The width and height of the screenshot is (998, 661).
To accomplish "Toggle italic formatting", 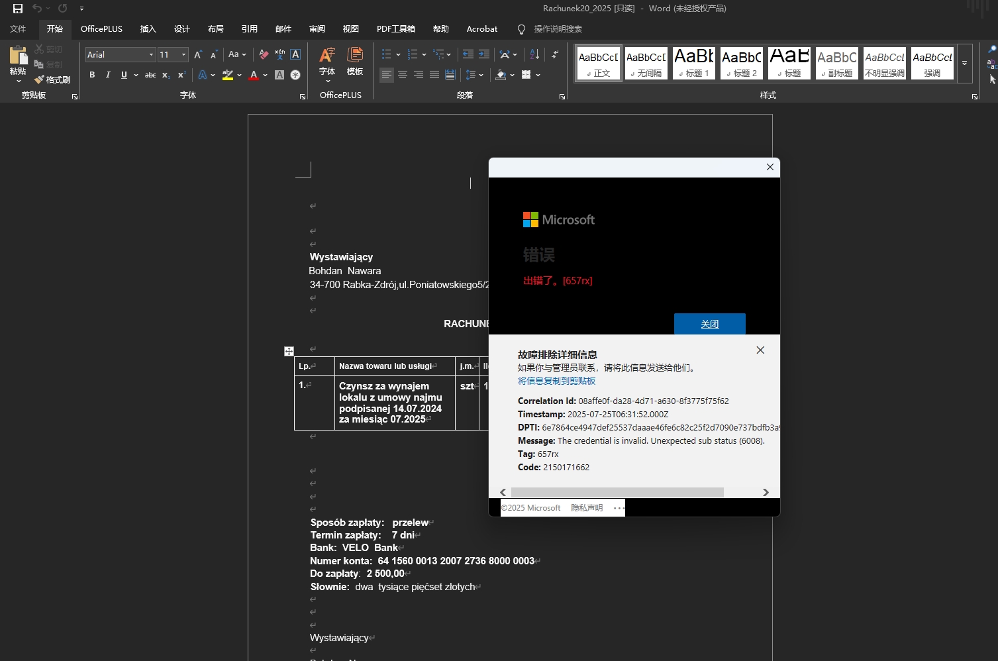I will (108, 75).
